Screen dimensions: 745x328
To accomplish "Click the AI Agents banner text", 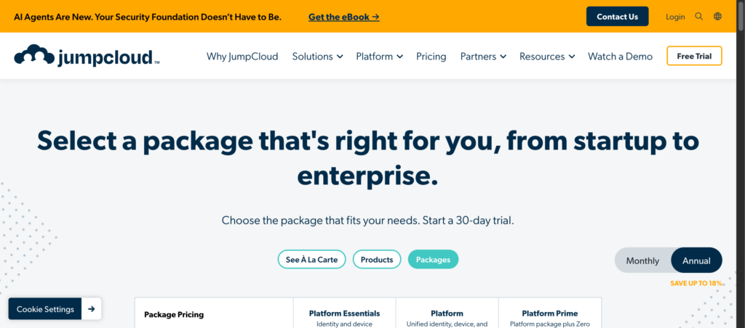I will pos(148,17).
